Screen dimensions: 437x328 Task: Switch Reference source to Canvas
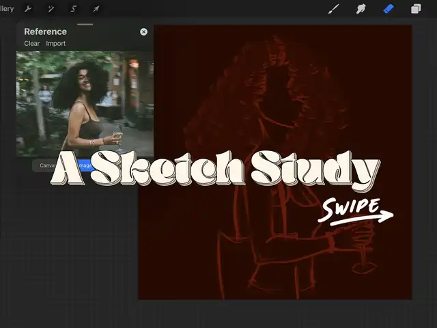tap(48, 165)
